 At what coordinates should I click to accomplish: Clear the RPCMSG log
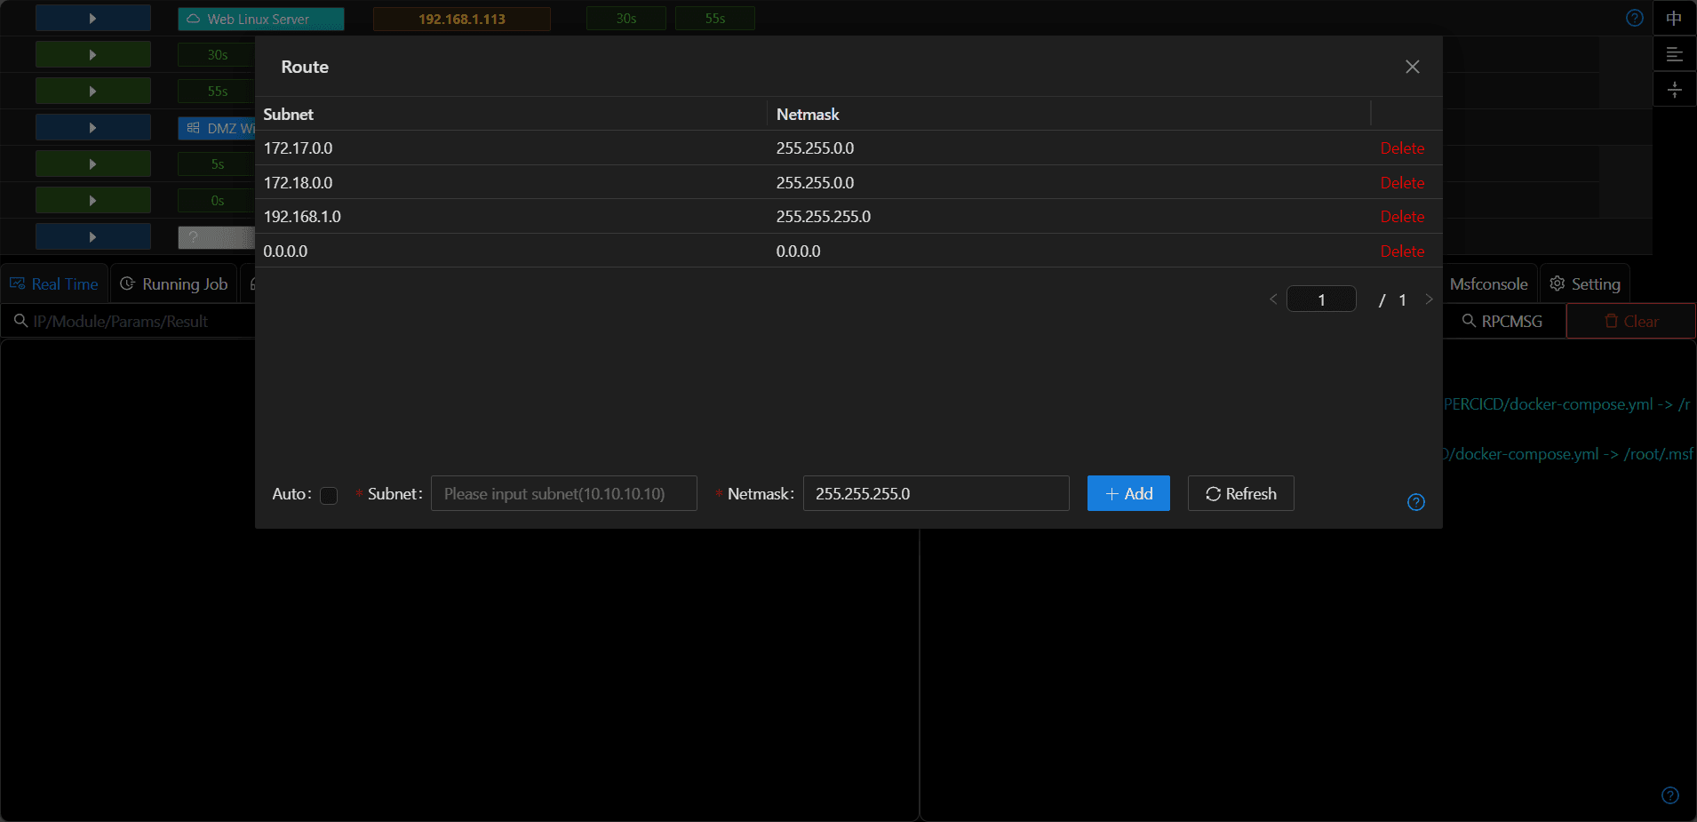(1631, 321)
